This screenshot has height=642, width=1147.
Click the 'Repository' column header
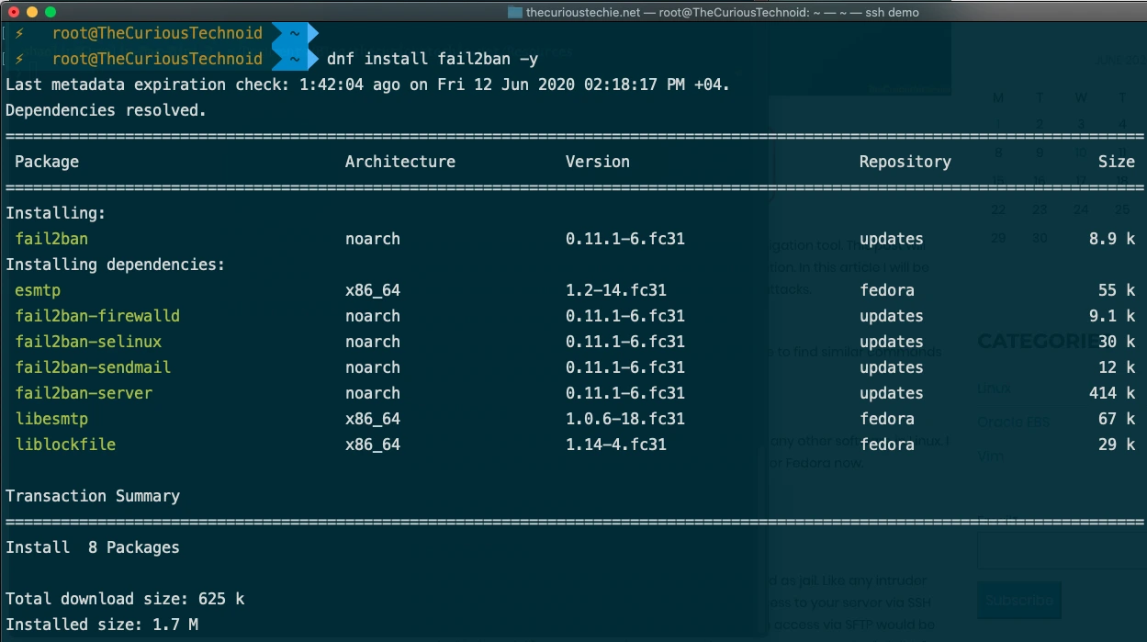905,162
